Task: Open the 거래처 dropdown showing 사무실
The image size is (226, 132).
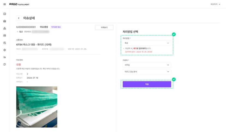Action: click(147, 65)
